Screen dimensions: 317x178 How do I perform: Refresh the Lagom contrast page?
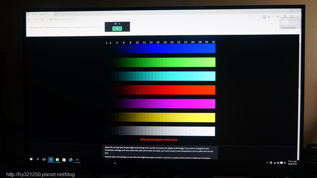point(42,20)
